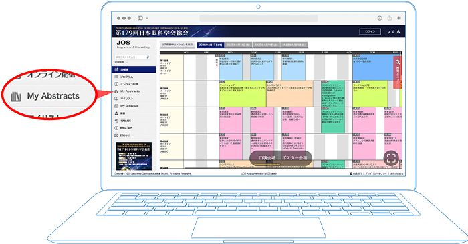The height and width of the screenshot is (244, 468).
Task: Select the largest font size A
Action: 398,31
